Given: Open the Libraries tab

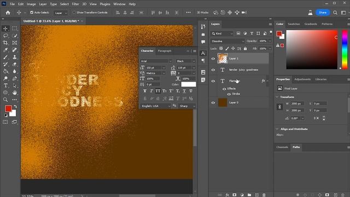Looking at the screenshot, I should point(321,79).
